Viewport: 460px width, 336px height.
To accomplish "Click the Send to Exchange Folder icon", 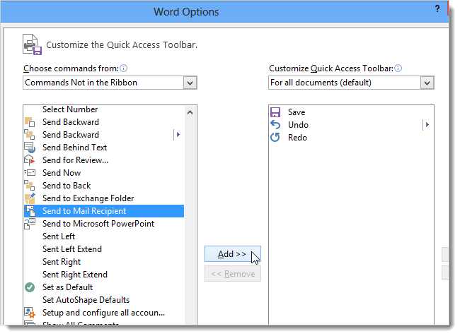I will [x=30, y=198].
